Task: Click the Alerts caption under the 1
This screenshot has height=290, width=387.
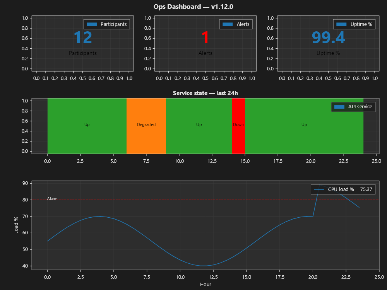Action: coord(205,53)
